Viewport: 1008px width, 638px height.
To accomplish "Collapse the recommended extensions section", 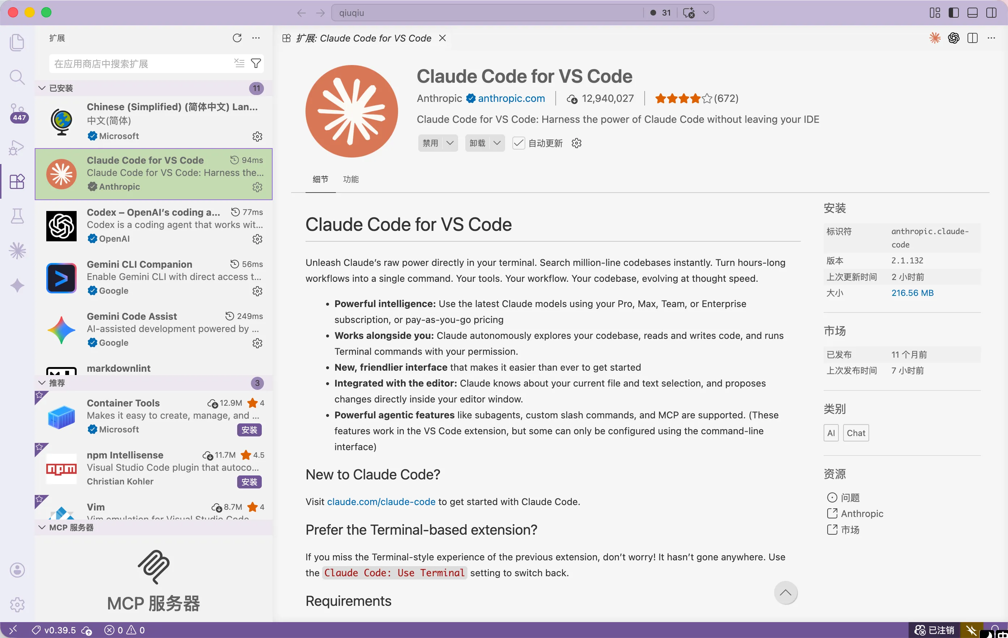I will (x=42, y=383).
